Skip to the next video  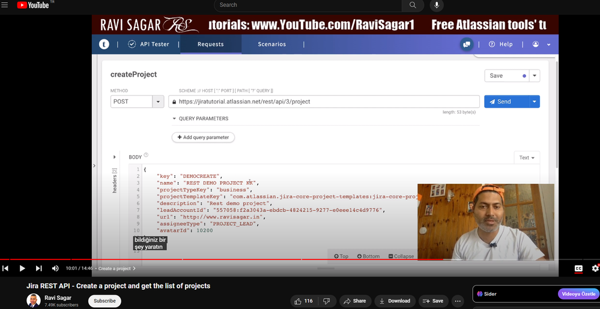coord(38,268)
